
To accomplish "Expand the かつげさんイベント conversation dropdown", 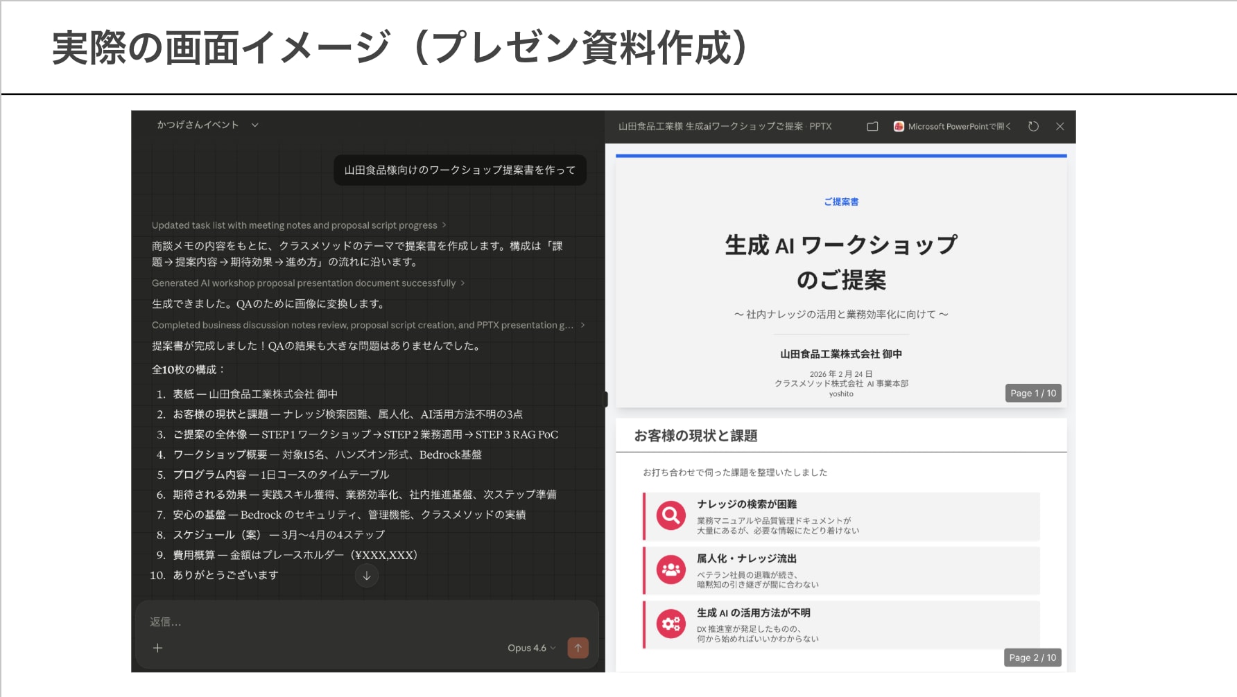I will (x=256, y=125).
